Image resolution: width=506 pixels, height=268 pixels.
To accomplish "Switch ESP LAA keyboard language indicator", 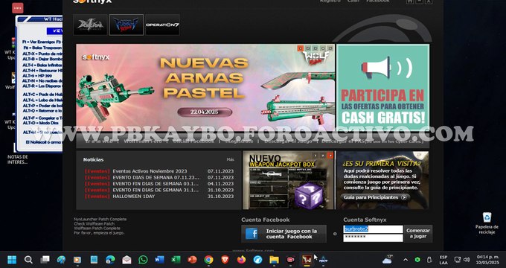I will (x=443, y=260).
